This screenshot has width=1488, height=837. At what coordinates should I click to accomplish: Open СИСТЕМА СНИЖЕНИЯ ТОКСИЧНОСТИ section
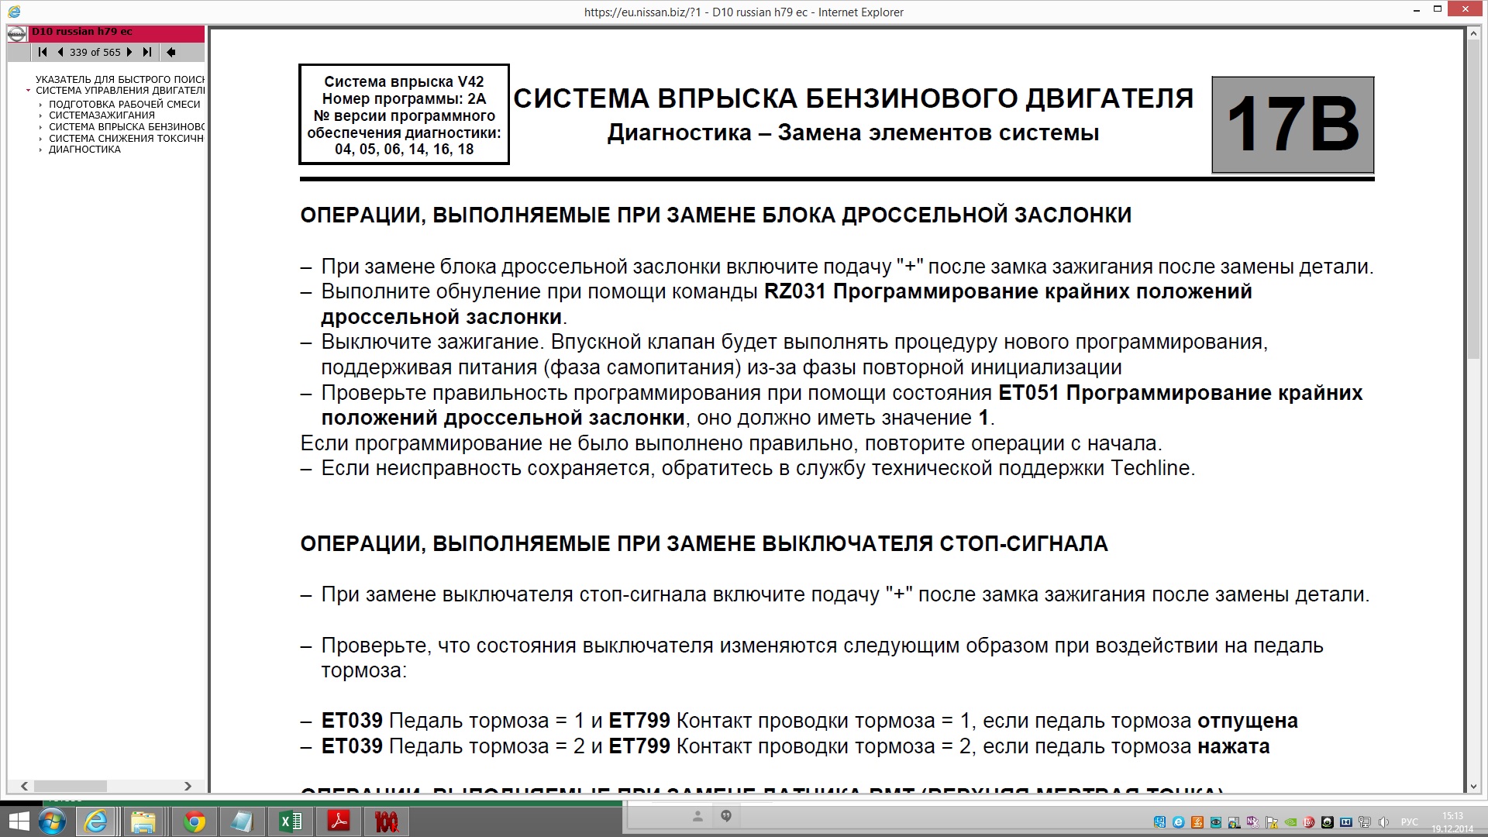tap(126, 138)
